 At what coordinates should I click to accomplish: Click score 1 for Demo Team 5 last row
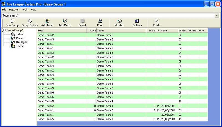pyautogui.click(x=95, y=119)
